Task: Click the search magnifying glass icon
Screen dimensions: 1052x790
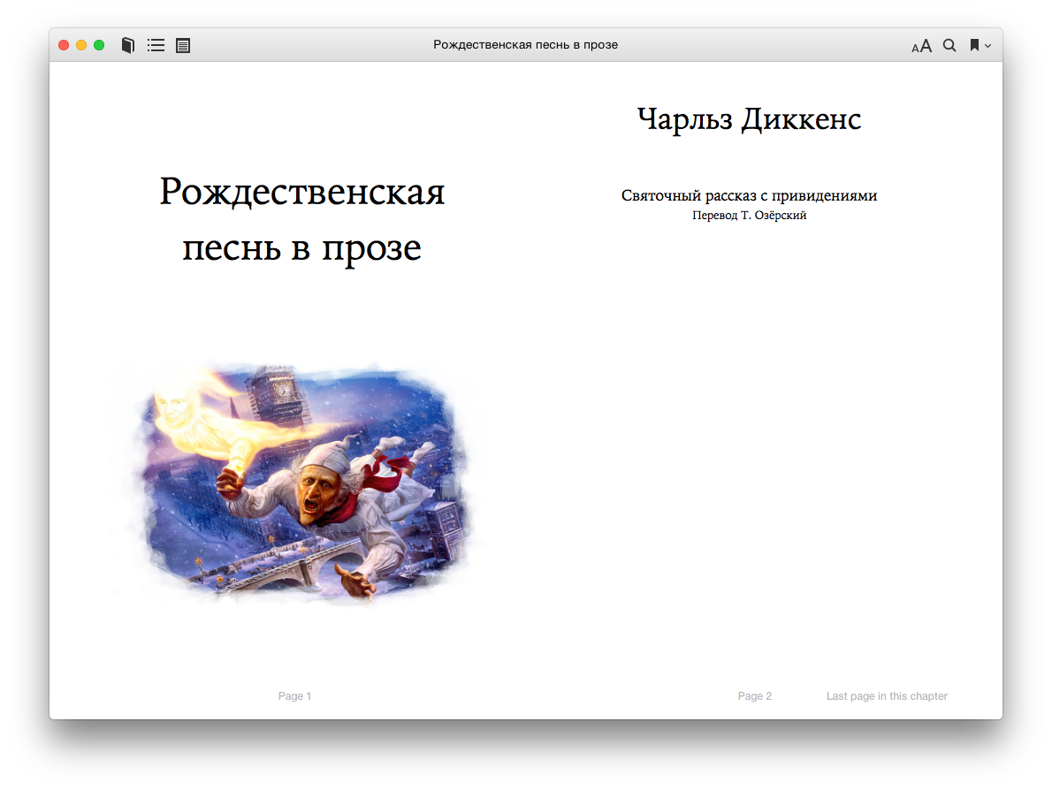Action: (x=949, y=45)
